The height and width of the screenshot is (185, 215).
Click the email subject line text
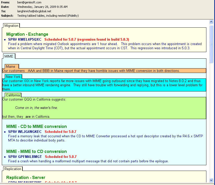pyautogui.click(x=48, y=16)
